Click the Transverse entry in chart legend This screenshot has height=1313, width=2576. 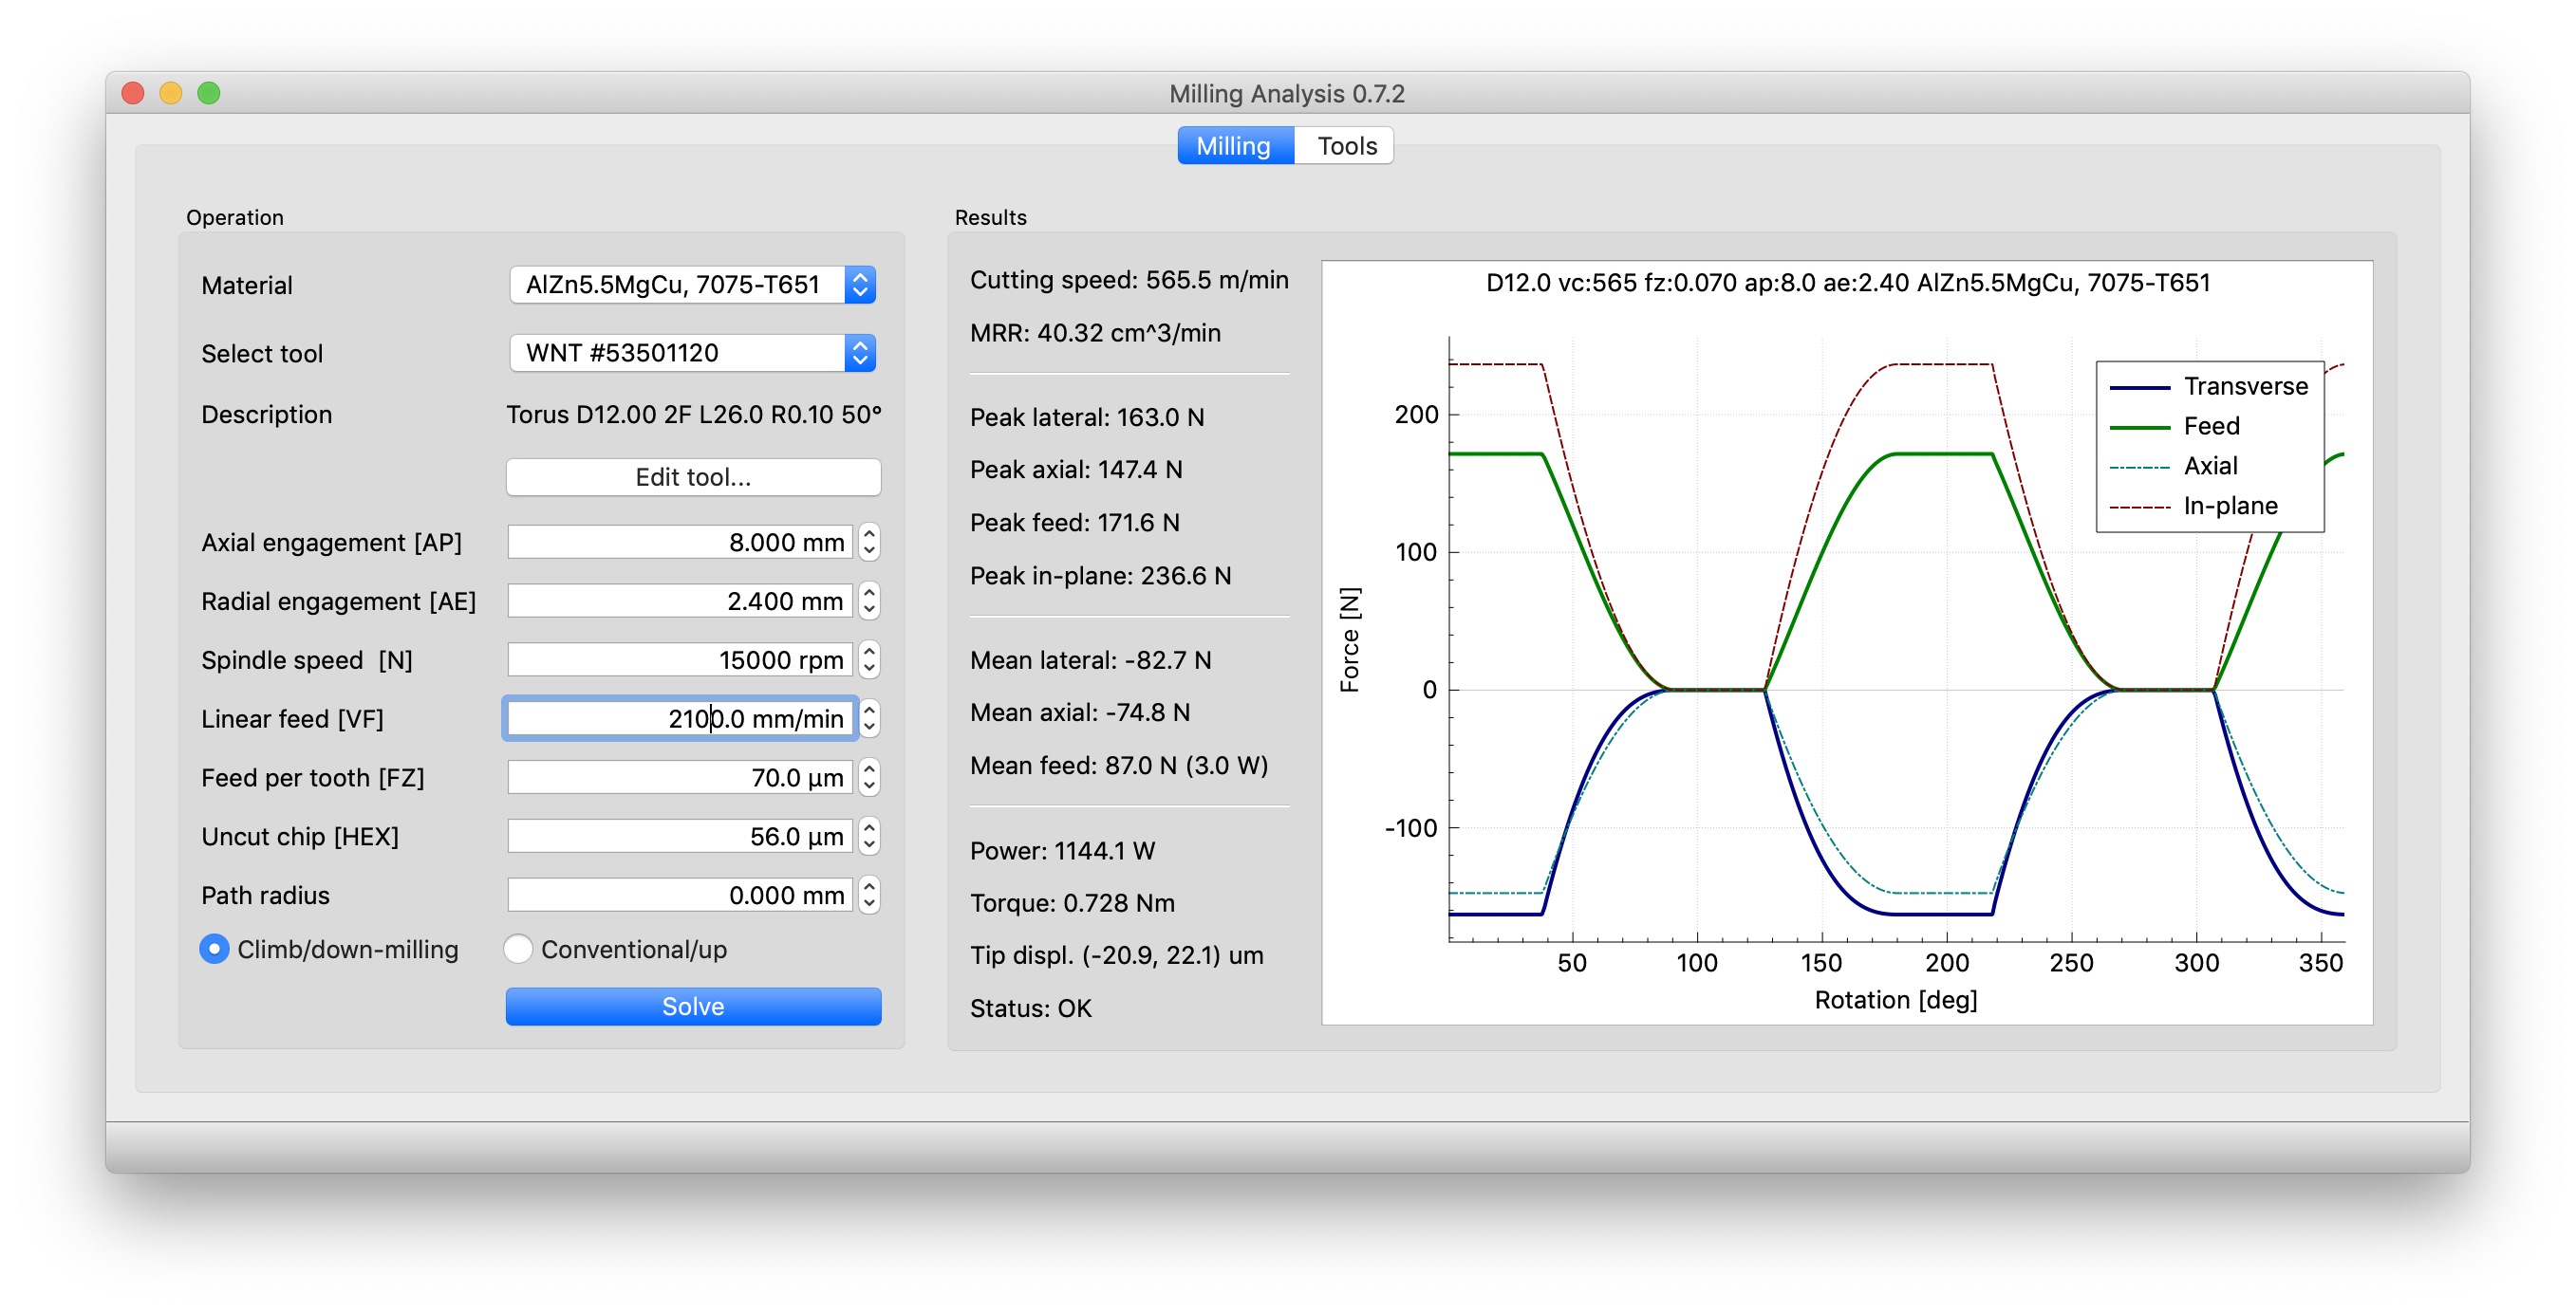tap(2244, 387)
